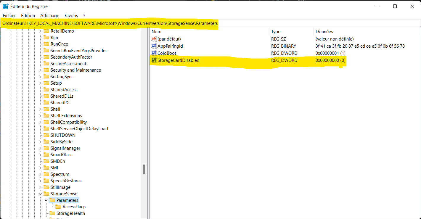Click the SHUTDOWN folder icon

coord(46,135)
